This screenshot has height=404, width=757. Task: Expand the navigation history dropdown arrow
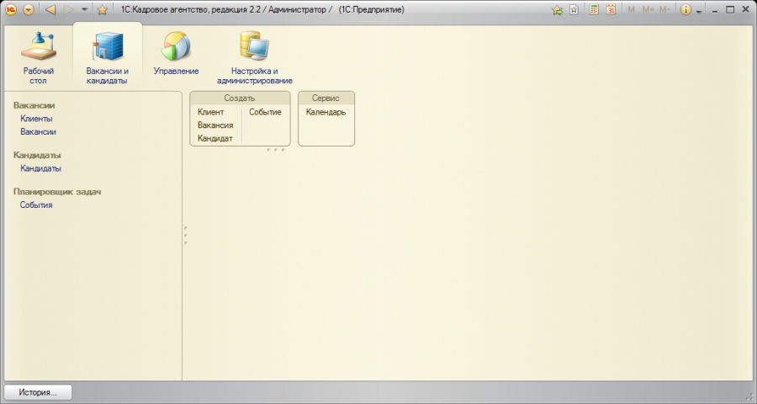[84, 9]
